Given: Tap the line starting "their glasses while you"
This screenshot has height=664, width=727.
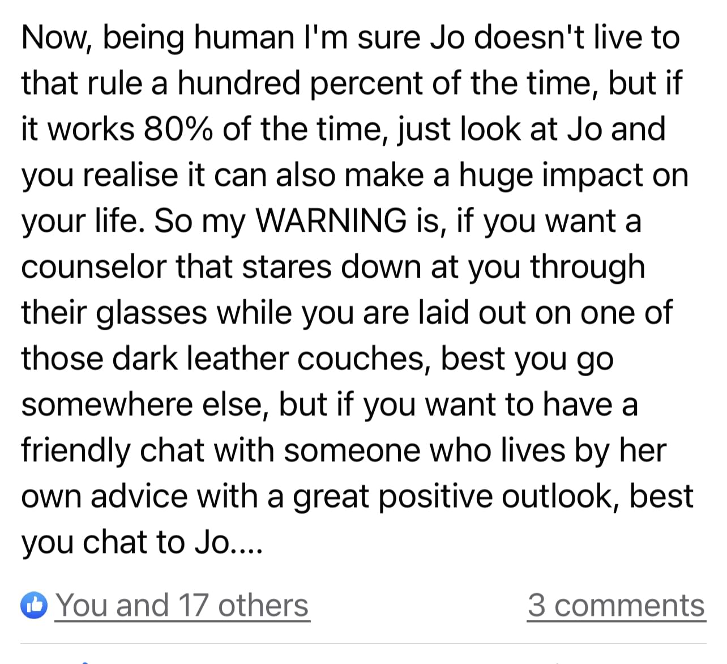Looking at the screenshot, I should [347, 313].
